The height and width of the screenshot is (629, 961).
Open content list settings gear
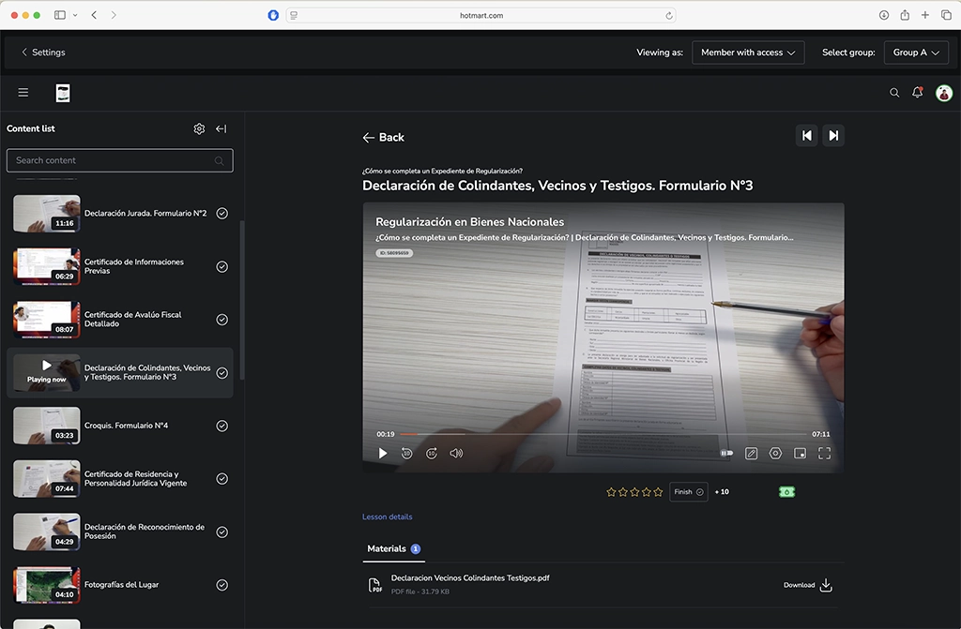pyautogui.click(x=199, y=128)
